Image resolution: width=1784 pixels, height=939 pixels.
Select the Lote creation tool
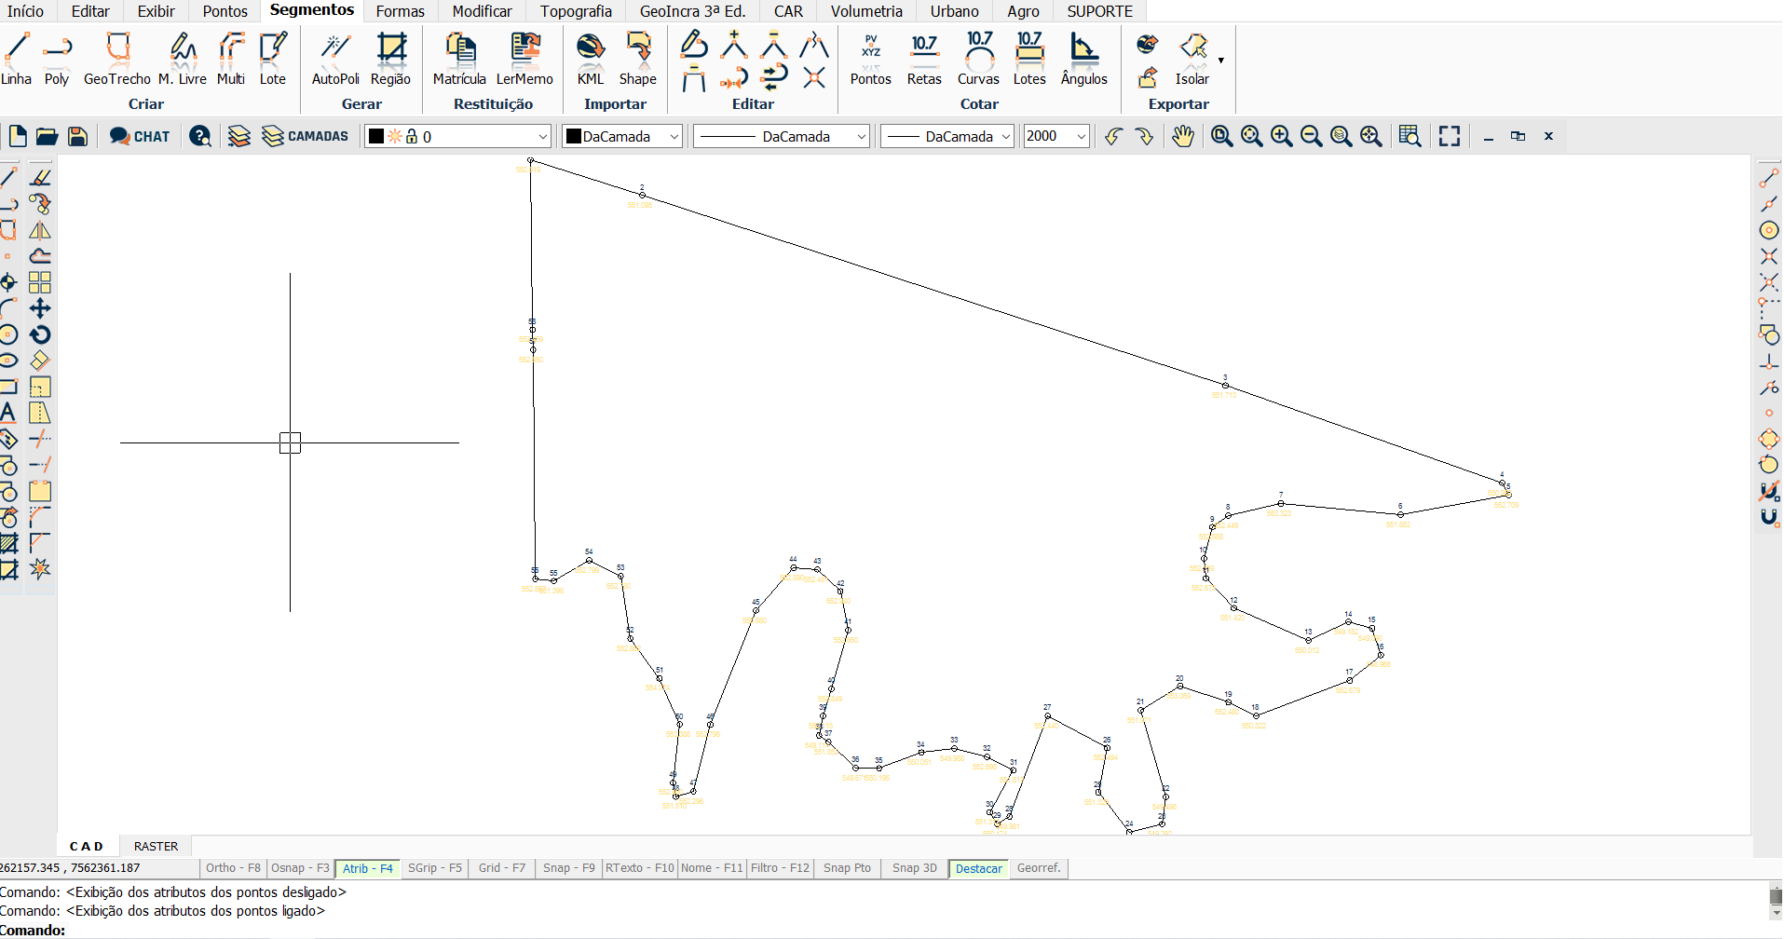[x=273, y=59]
